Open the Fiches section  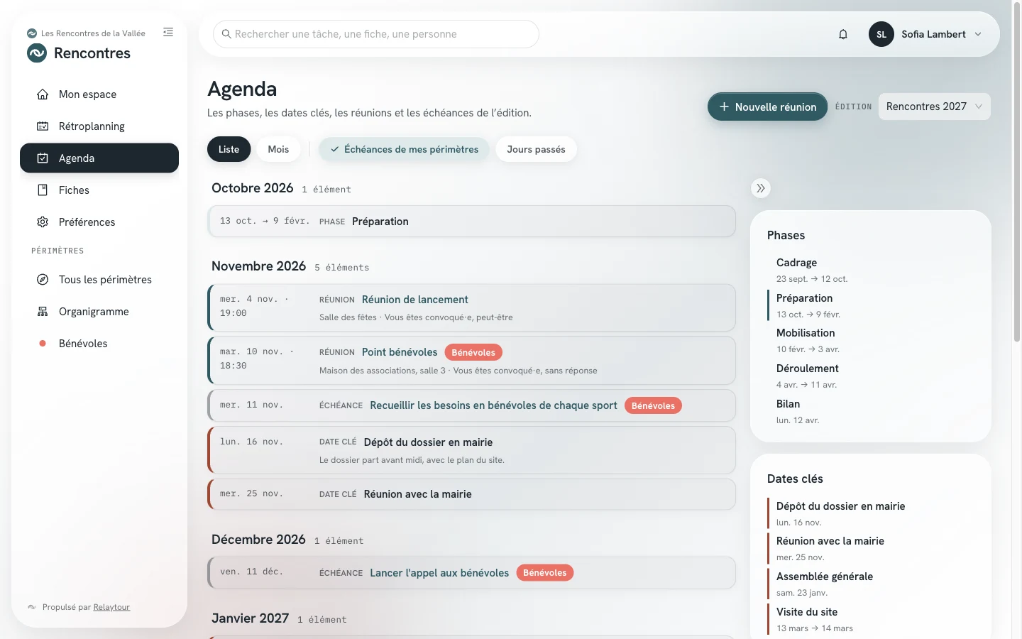99,190
